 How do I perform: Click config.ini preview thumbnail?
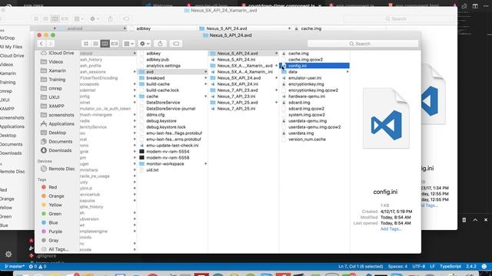pos(386,118)
